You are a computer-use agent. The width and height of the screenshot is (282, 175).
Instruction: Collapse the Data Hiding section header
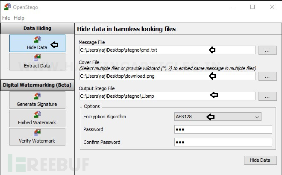(x=38, y=29)
